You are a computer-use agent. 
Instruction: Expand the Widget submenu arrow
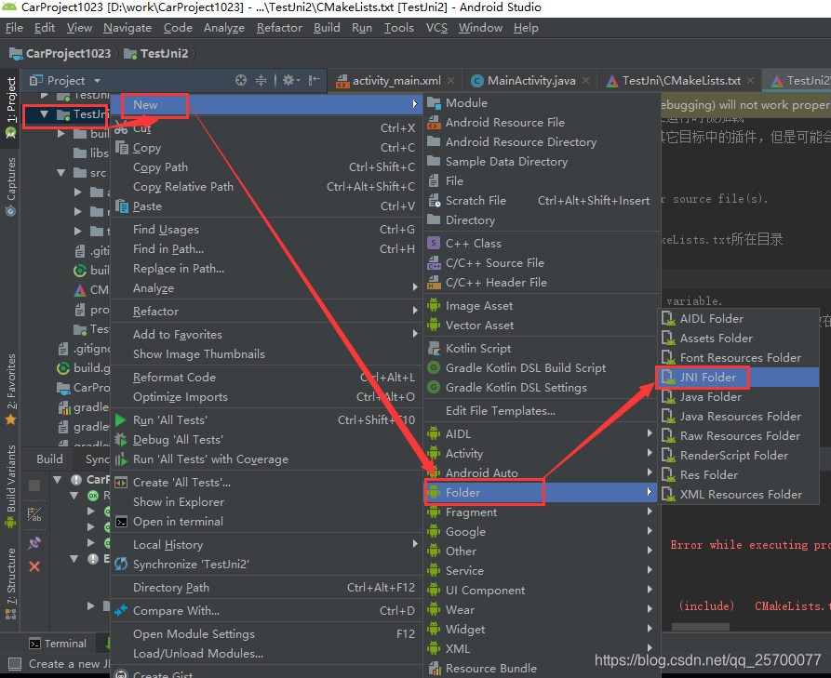(x=650, y=628)
